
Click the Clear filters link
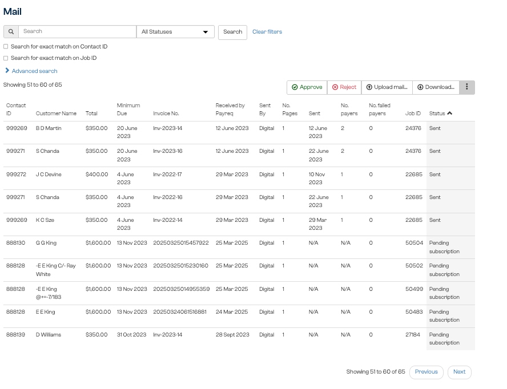click(267, 32)
